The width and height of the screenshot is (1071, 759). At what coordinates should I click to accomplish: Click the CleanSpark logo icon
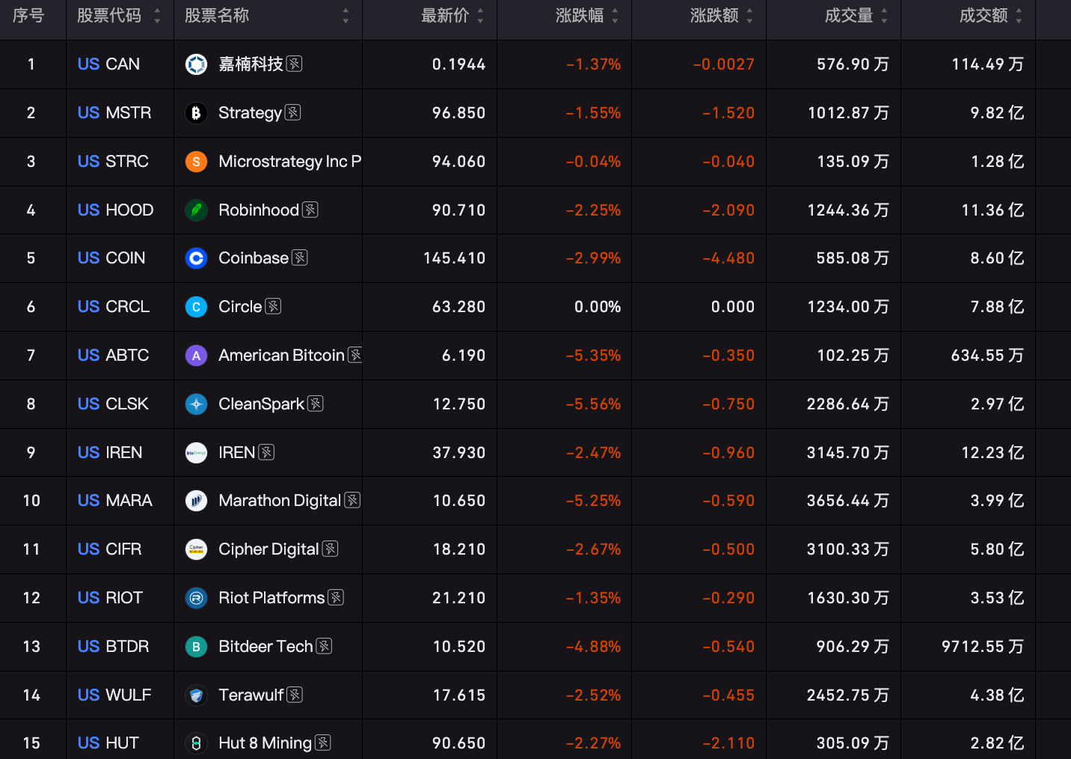[x=196, y=404]
